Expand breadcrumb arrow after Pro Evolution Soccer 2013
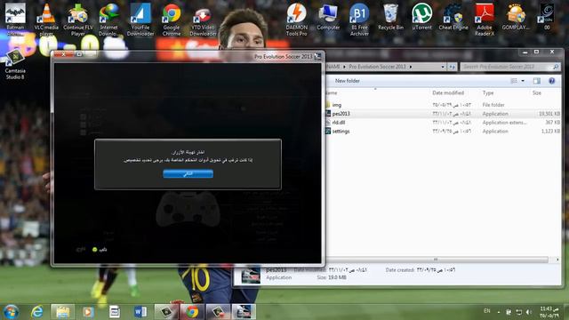 click(x=411, y=67)
